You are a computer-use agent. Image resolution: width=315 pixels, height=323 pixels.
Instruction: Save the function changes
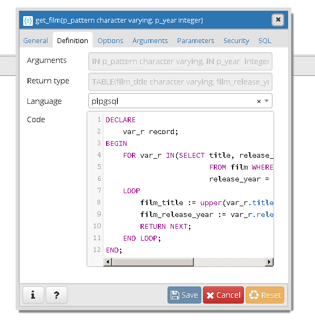[184, 295]
